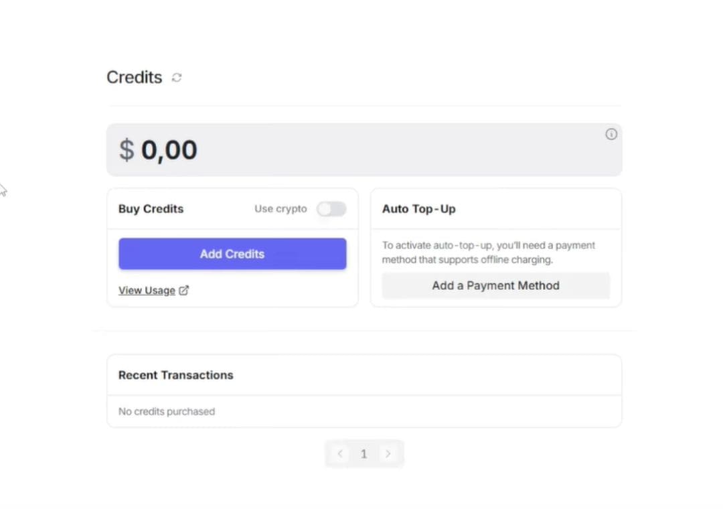Click the 0,00 balance amount
The image size is (723, 509).
point(169,150)
